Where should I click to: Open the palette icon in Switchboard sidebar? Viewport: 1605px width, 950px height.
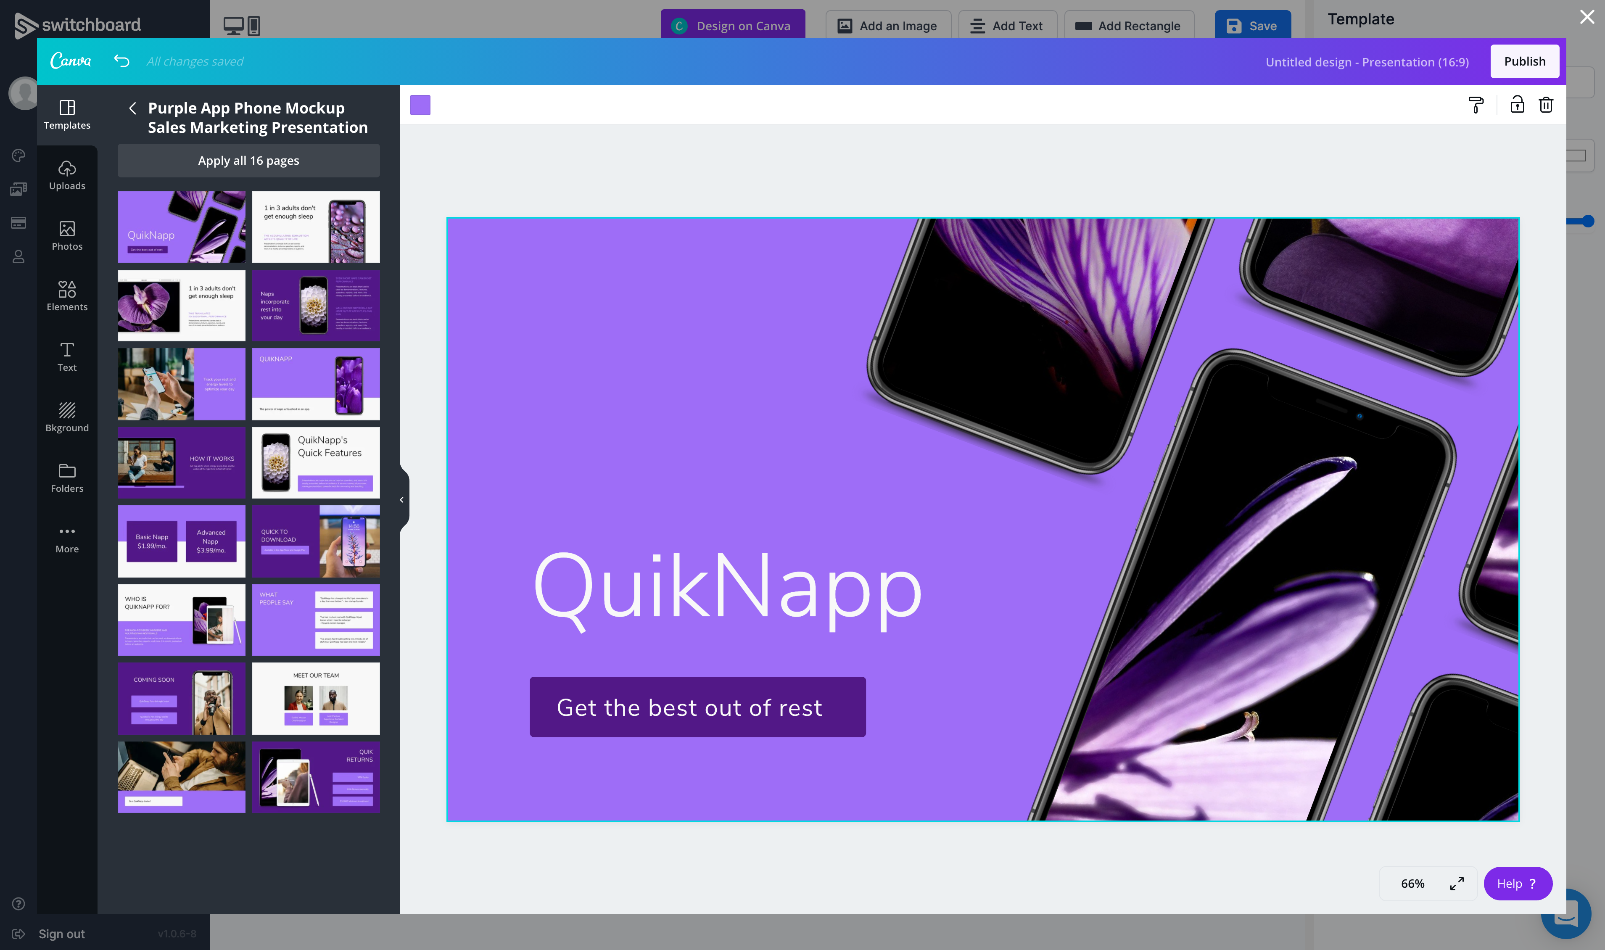[18, 156]
